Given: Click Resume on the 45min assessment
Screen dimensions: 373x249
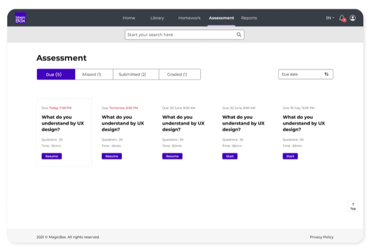Looking at the screenshot, I should [x=112, y=156].
